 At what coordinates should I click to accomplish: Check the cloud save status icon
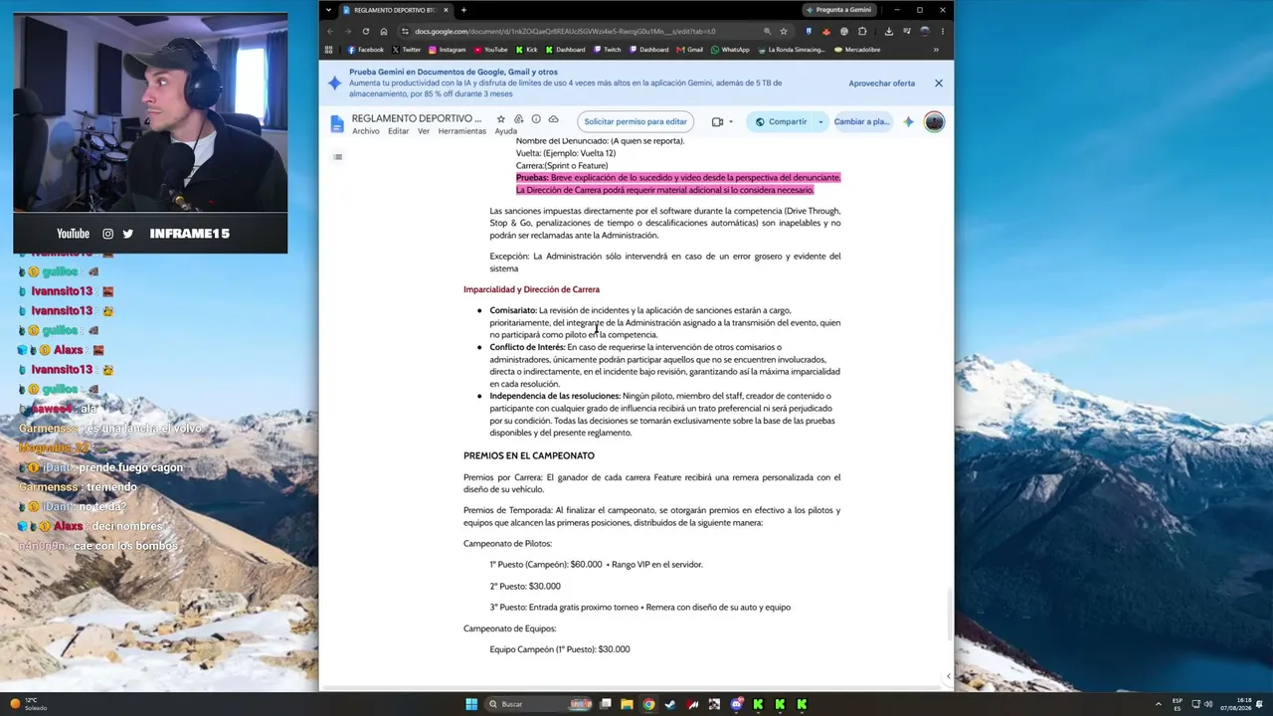pyautogui.click(x=554, y=119)
